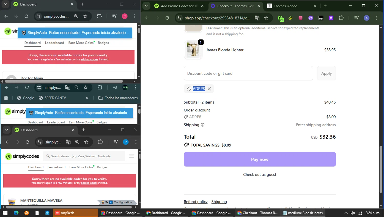The image size is (384, 217).
Task: Open the Todos los marcadores folder
Action: pyautogui.click(x=118, y=98)
